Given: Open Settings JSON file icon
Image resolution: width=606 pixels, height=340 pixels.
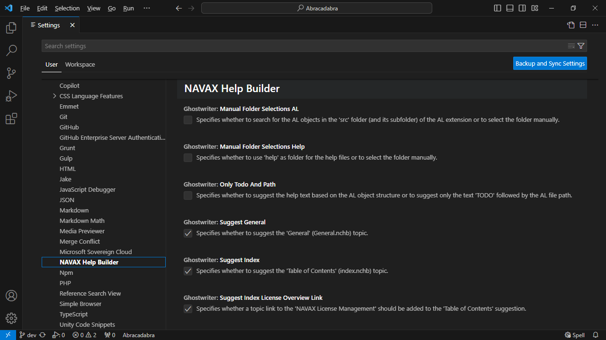Looking at the screenshot, I should pyautogui.click(x=571, y=25).
